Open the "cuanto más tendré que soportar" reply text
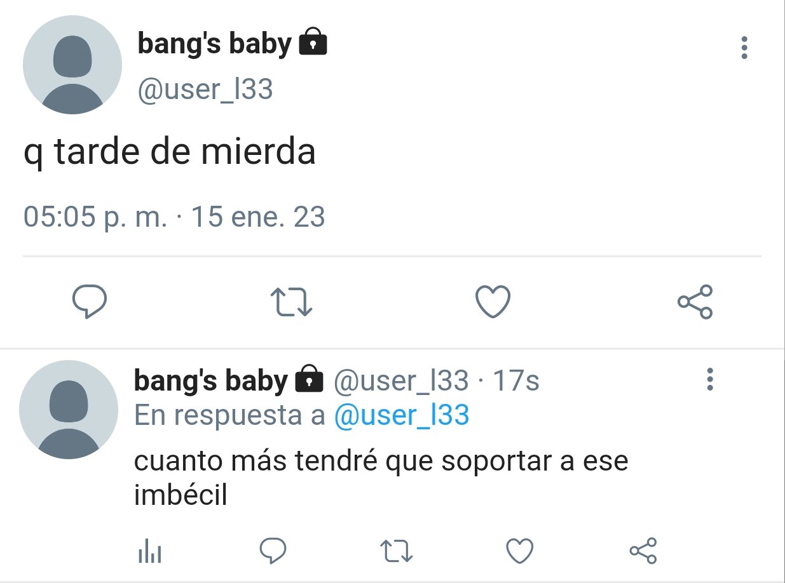The image size is (785, 583). click(x=381, y=478)
